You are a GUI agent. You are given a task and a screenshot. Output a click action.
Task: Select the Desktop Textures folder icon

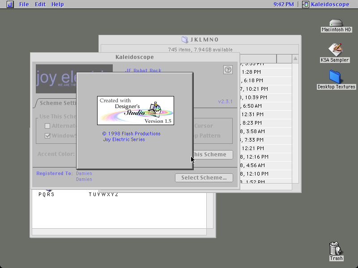337,80
